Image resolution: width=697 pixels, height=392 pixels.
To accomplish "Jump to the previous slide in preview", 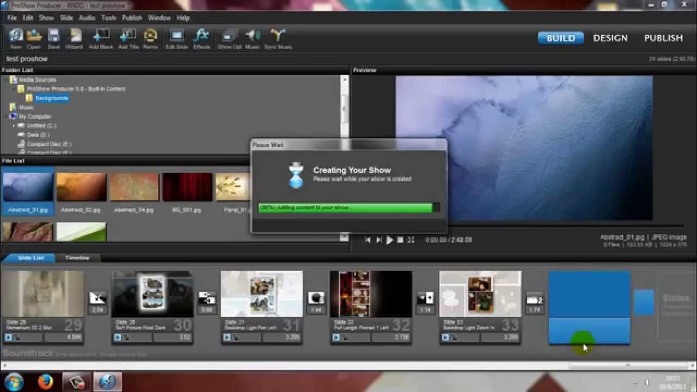I will pos(368,240).
